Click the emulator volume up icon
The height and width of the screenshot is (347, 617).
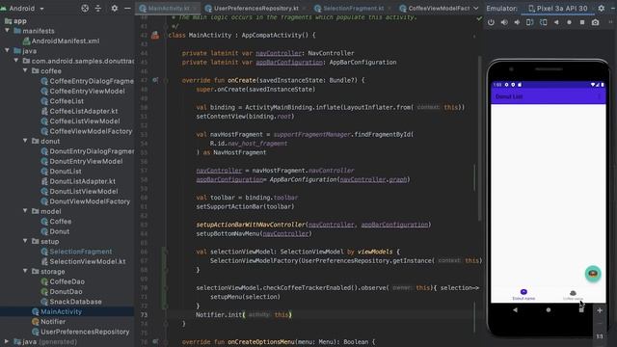tap(504, 22)
